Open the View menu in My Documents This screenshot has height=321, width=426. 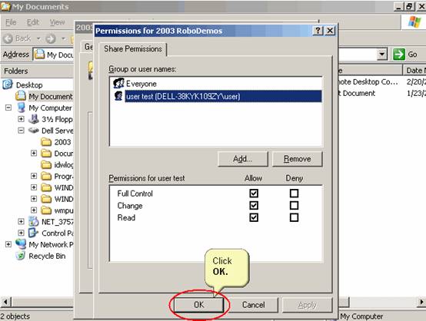click(x=57, y=22)
